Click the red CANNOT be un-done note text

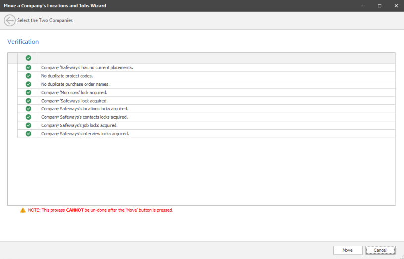click(x=100, y=210)
